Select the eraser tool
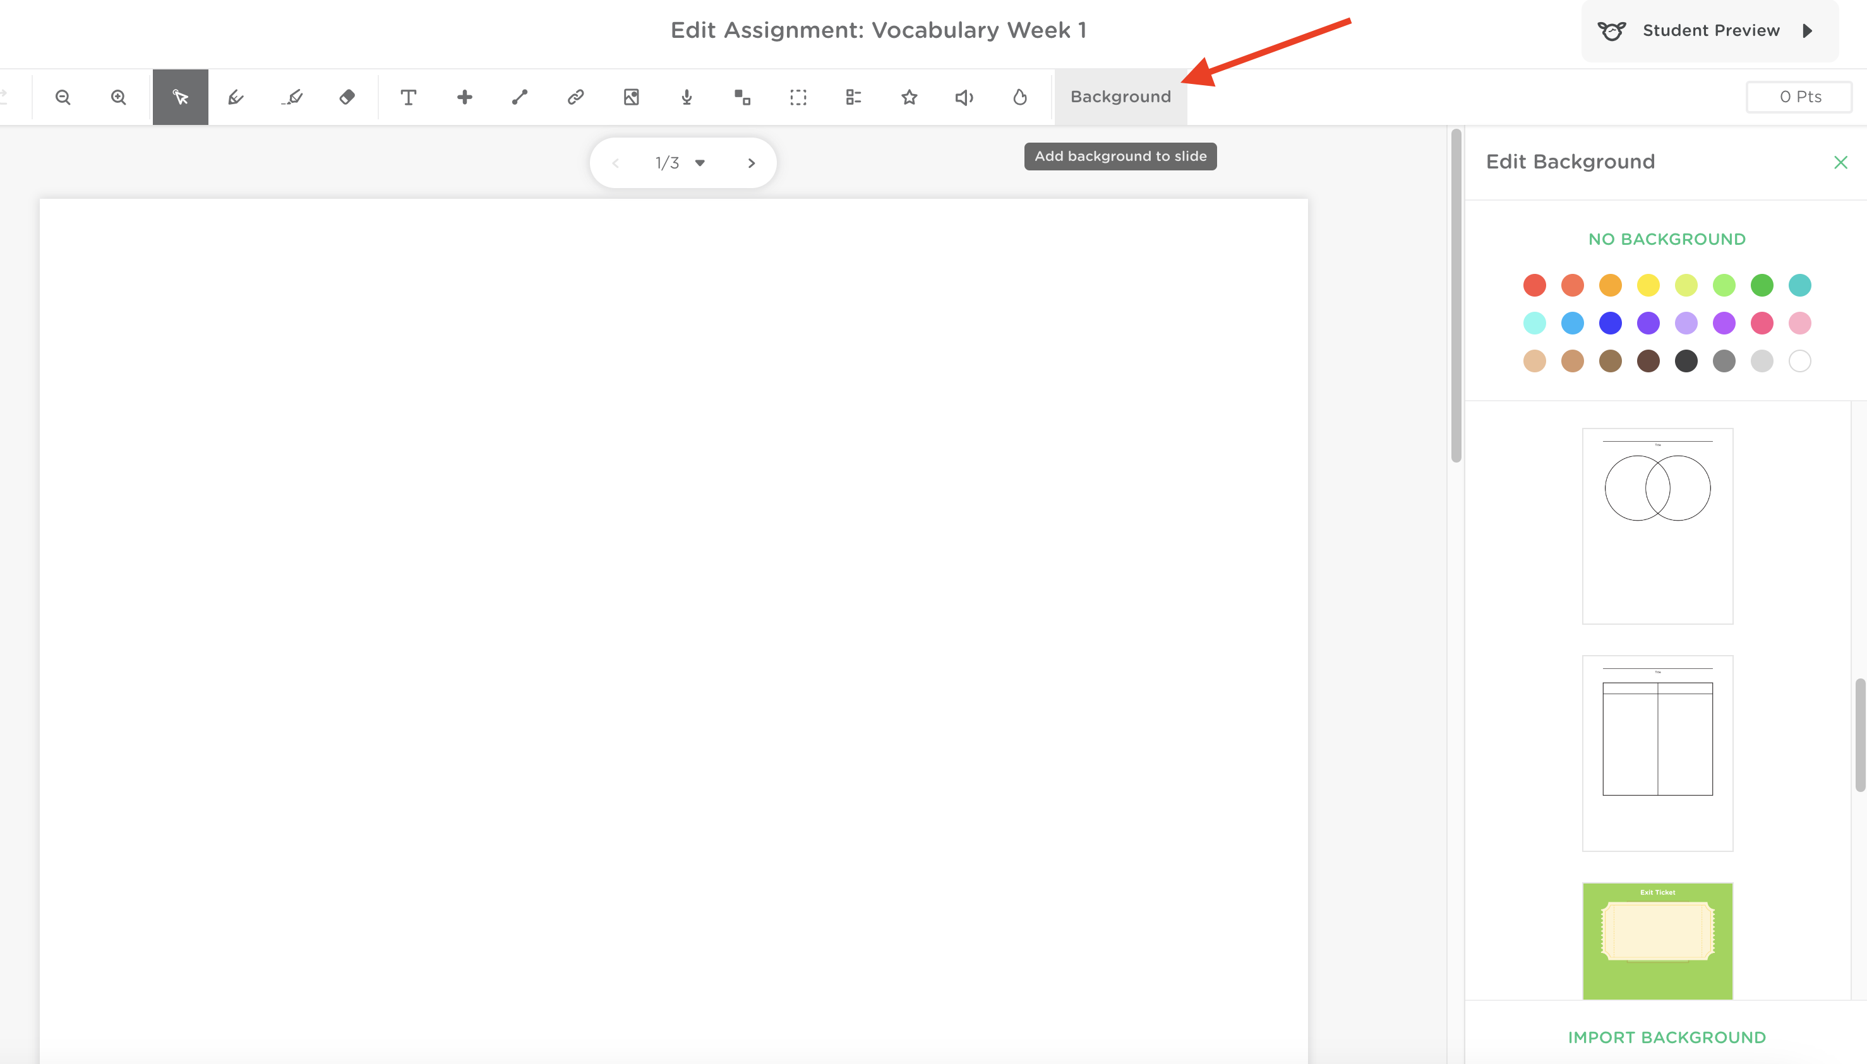 (x=347, y=97)
